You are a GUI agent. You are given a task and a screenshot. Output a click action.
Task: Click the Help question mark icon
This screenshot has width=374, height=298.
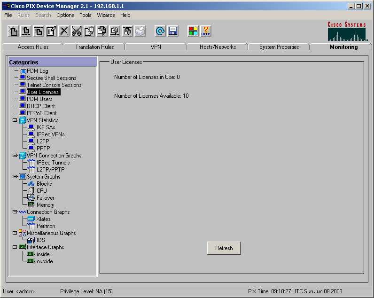tap(206, 31)
